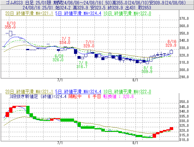
Task: Click the latest 8/16 white candlestick
Action: 171,52
